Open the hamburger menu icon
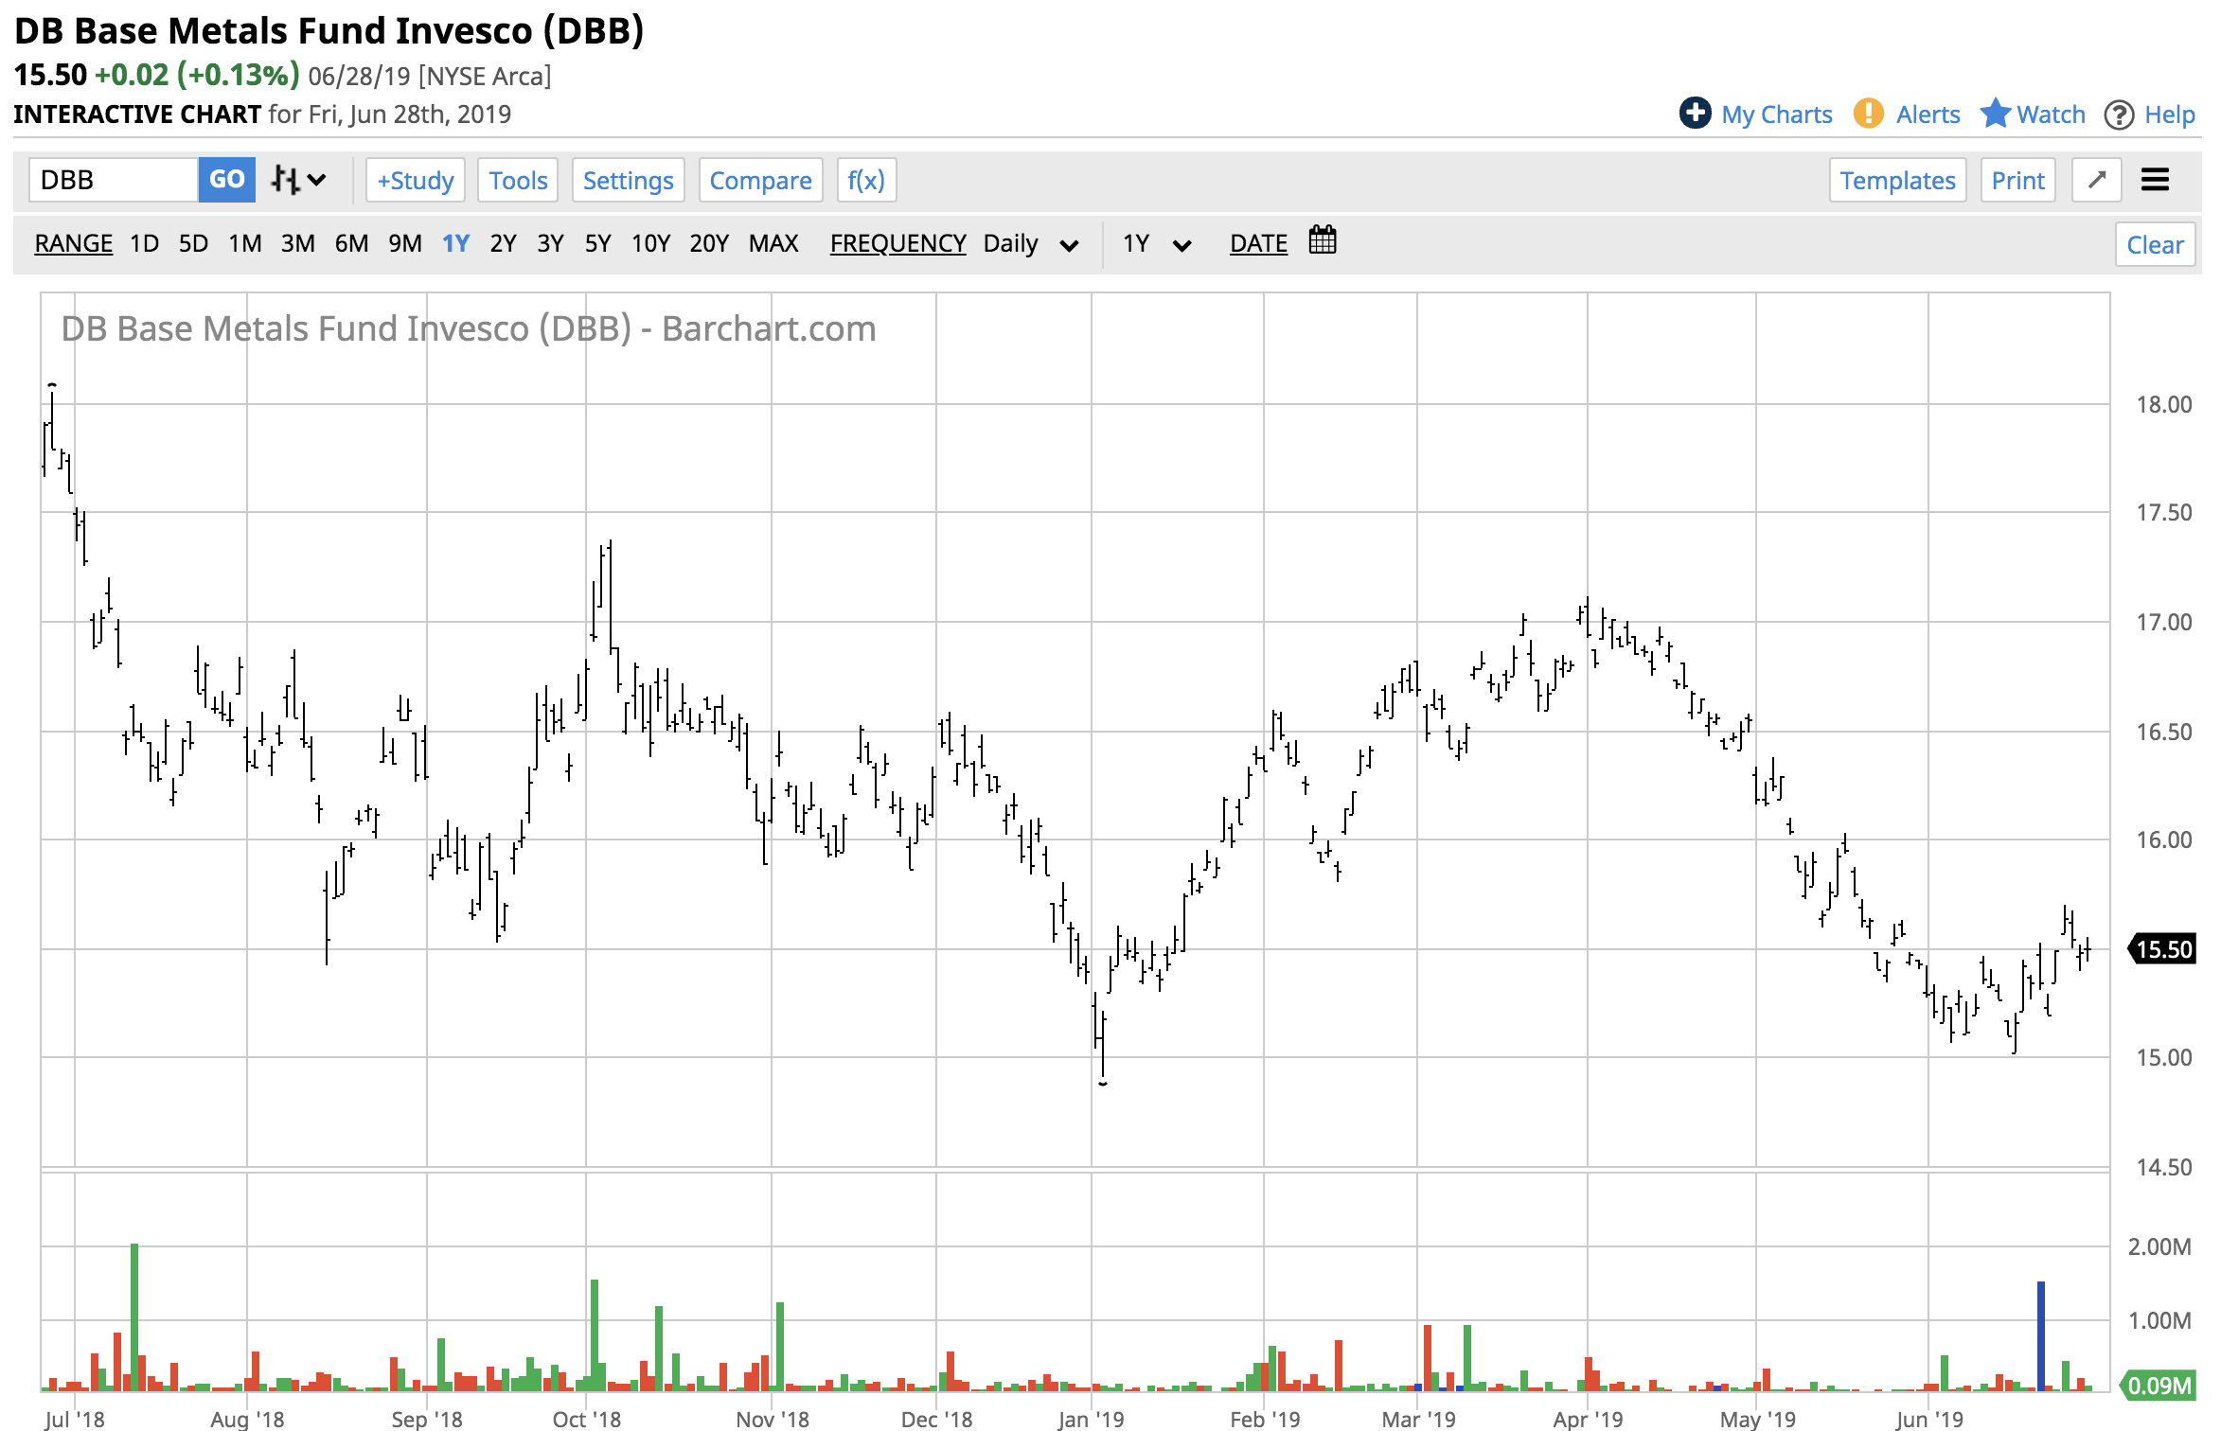Viewport: 2221px width, 1431px height. (x=2155, y=180)
